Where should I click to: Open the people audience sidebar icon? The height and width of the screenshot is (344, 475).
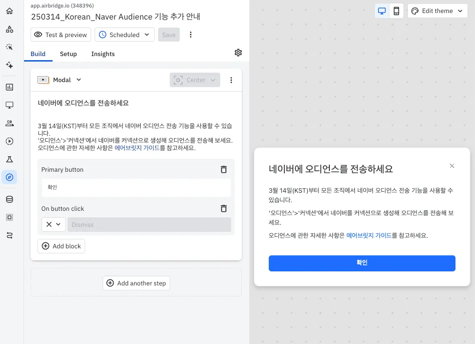pos(10,123)
